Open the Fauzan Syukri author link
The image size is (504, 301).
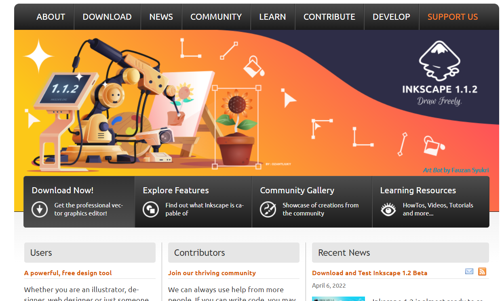(x=470, y=170)
